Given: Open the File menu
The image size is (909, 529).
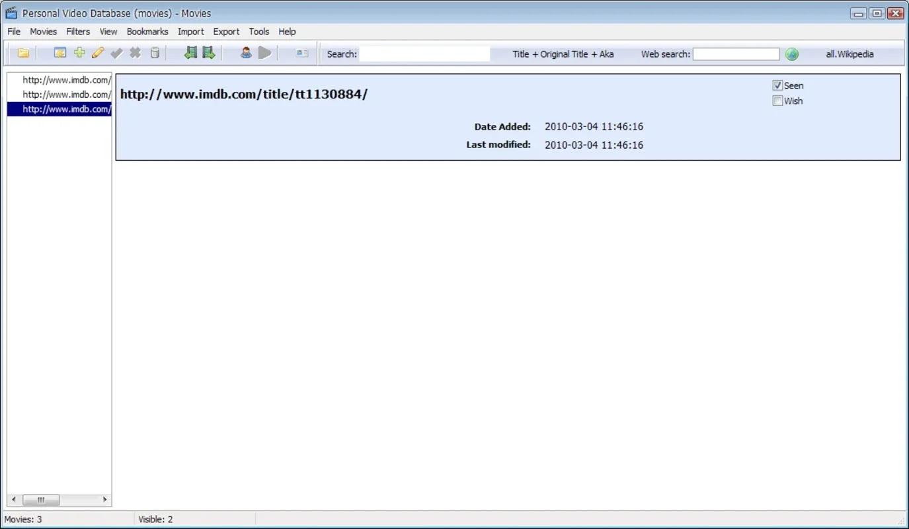Looking at the screenshot, I should point(14,31).
